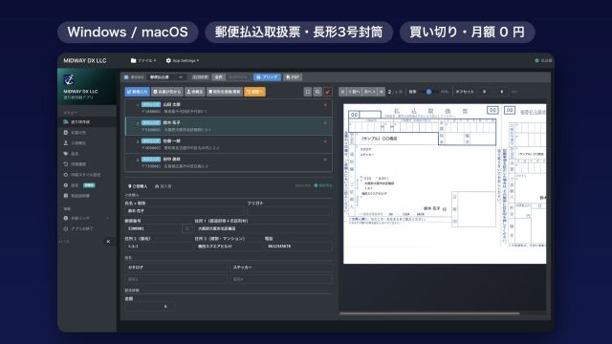The height and width of the screenshot is (344, 612).
Task: Click the 宛先を登録更新 button
Action: coord(225,92)
